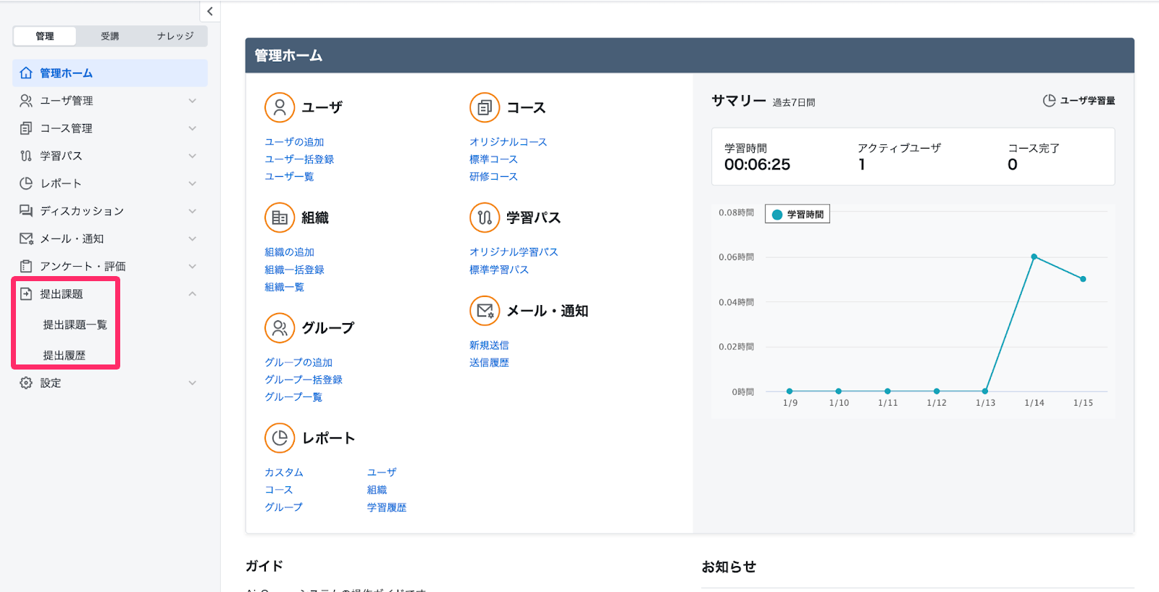Viewport: 1159px width, 592px height.
Task: Click the chart data point at 1/15
Action: pyautogui.click(x=1083, y=279)
